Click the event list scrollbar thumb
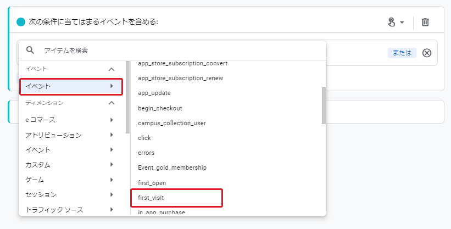This screenshot has width=451, height=229. (x=324, y=105)
